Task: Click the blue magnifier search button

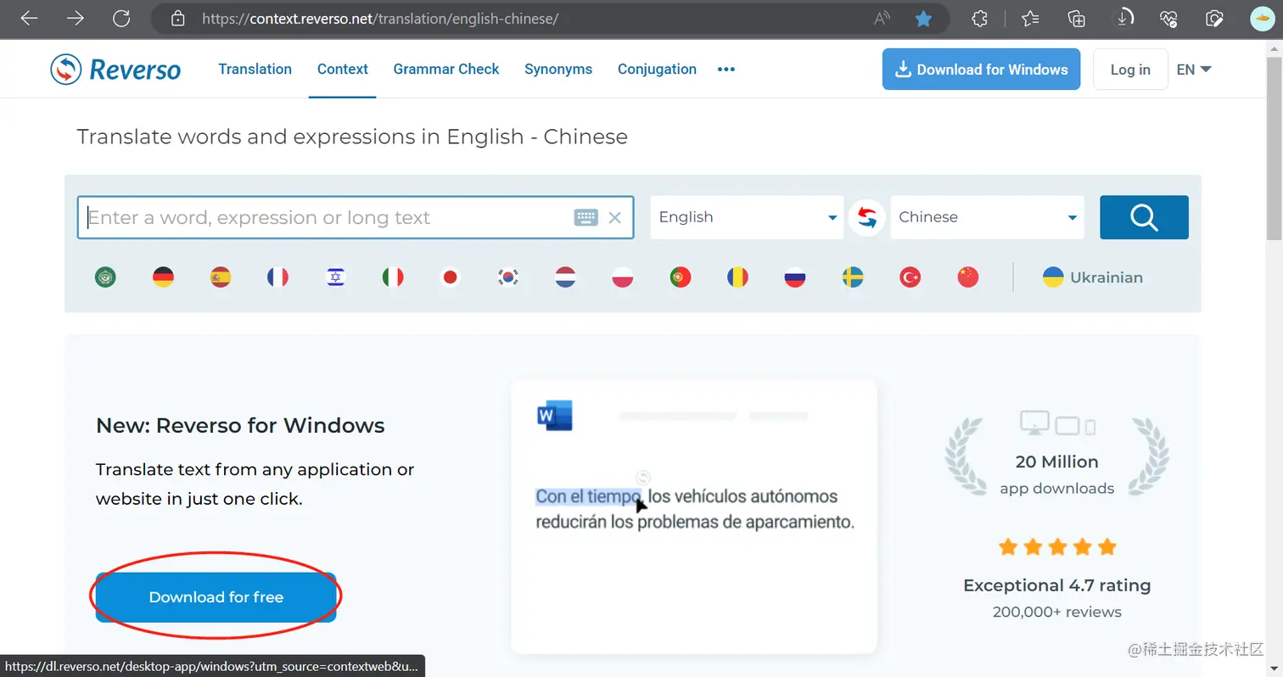Action: point(1144,217)
